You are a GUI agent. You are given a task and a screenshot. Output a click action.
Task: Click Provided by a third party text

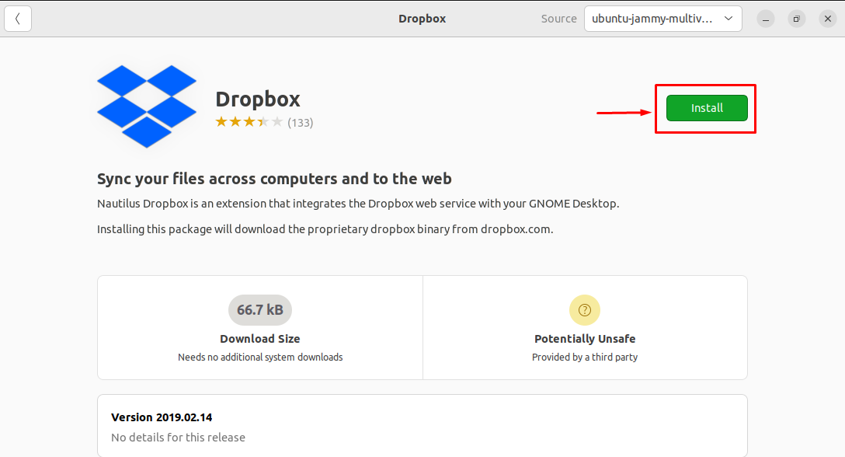(x=585, y=357)
